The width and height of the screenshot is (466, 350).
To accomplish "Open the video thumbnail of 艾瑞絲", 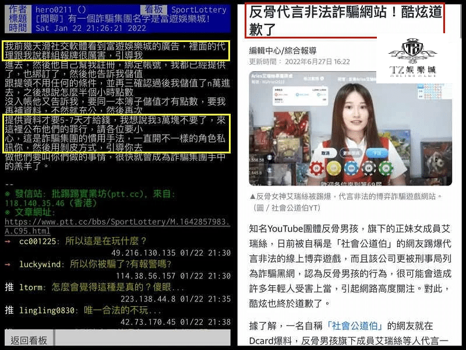I will click(351, 128).
